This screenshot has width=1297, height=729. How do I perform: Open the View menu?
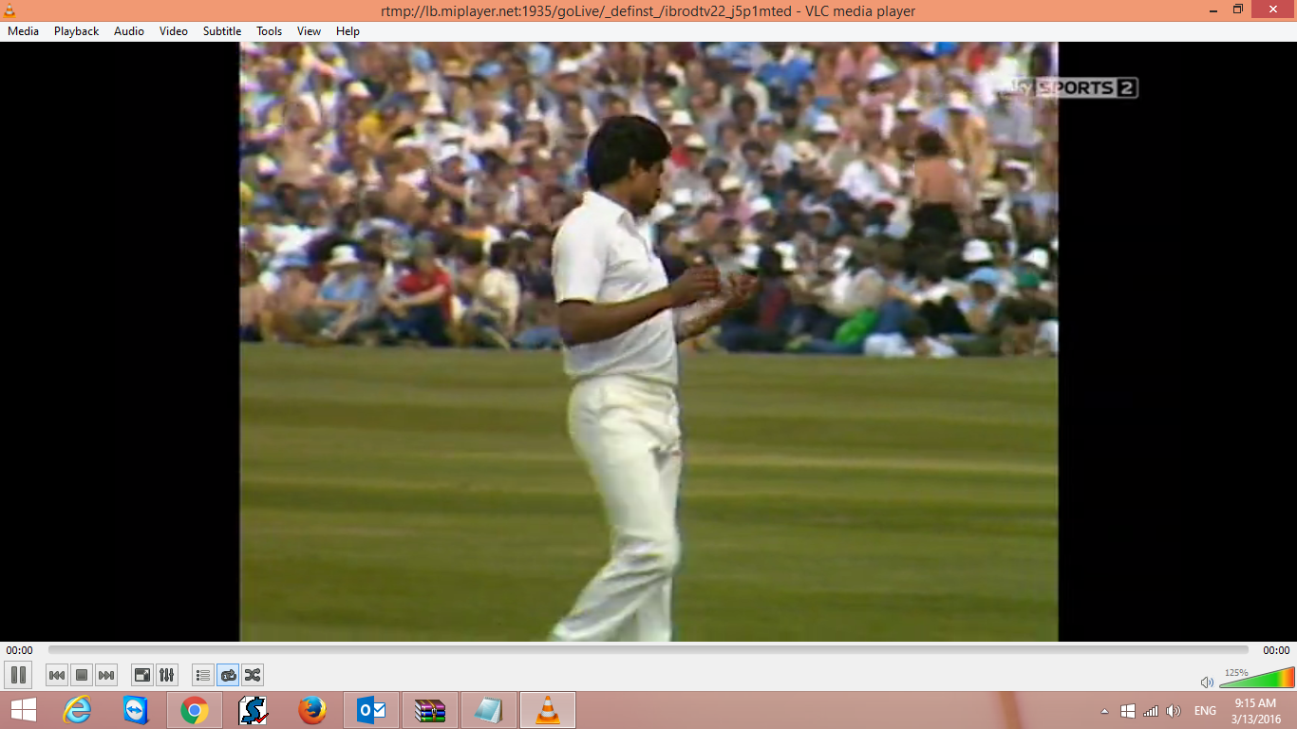(x=309, y=31)
